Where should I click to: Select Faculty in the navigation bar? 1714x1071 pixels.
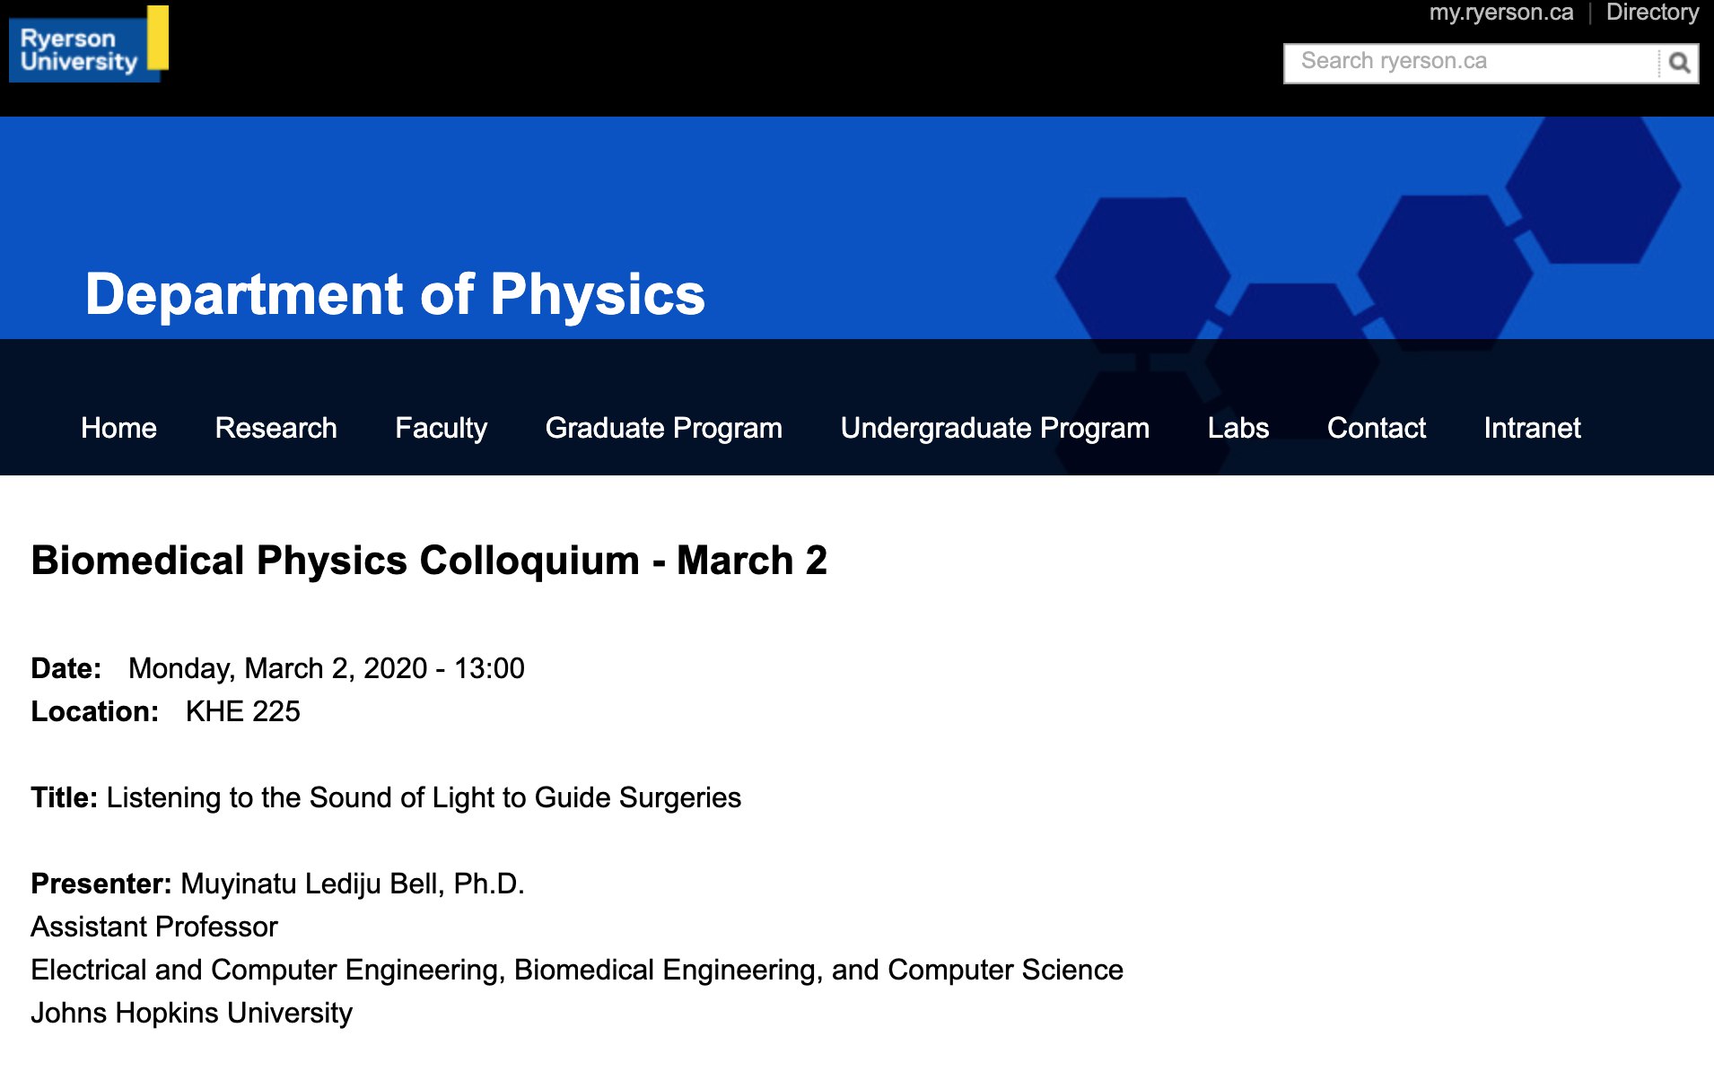441,428
